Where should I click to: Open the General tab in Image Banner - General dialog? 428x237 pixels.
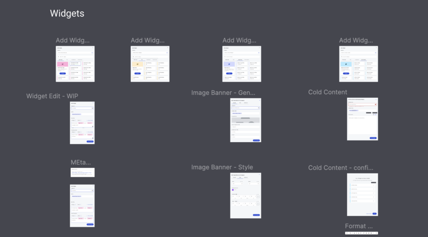(x=234, y=103)
